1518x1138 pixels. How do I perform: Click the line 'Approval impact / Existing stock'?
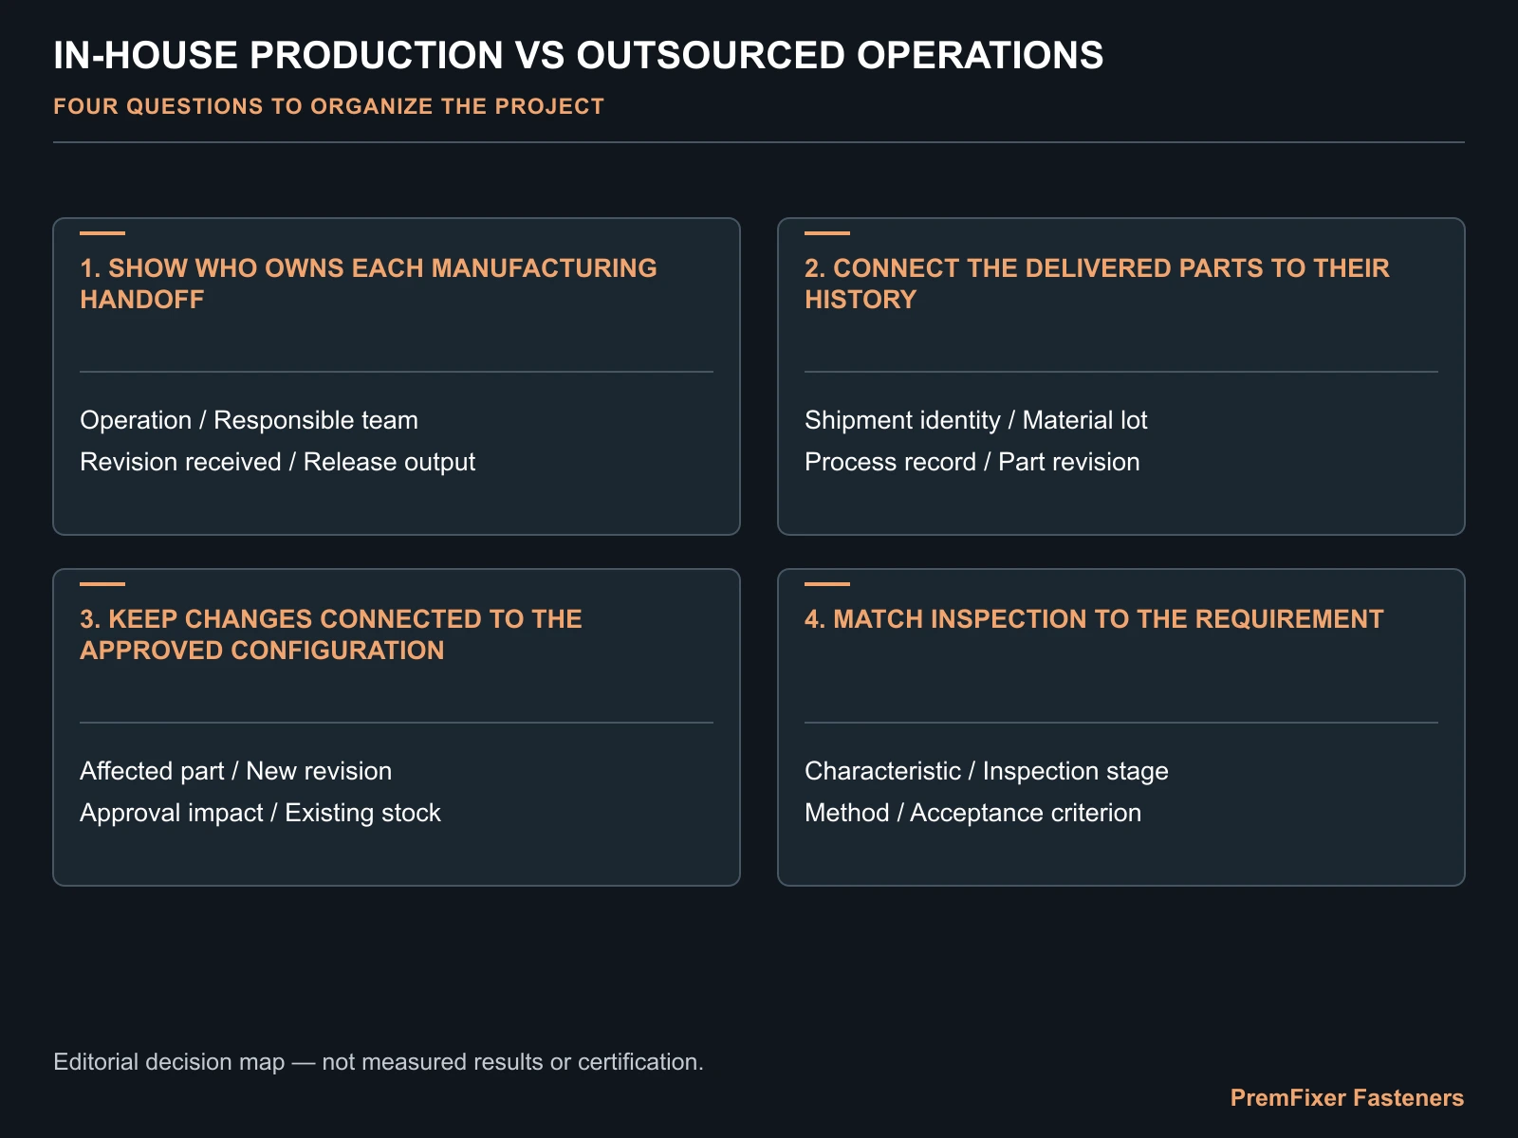click(260, 813)
